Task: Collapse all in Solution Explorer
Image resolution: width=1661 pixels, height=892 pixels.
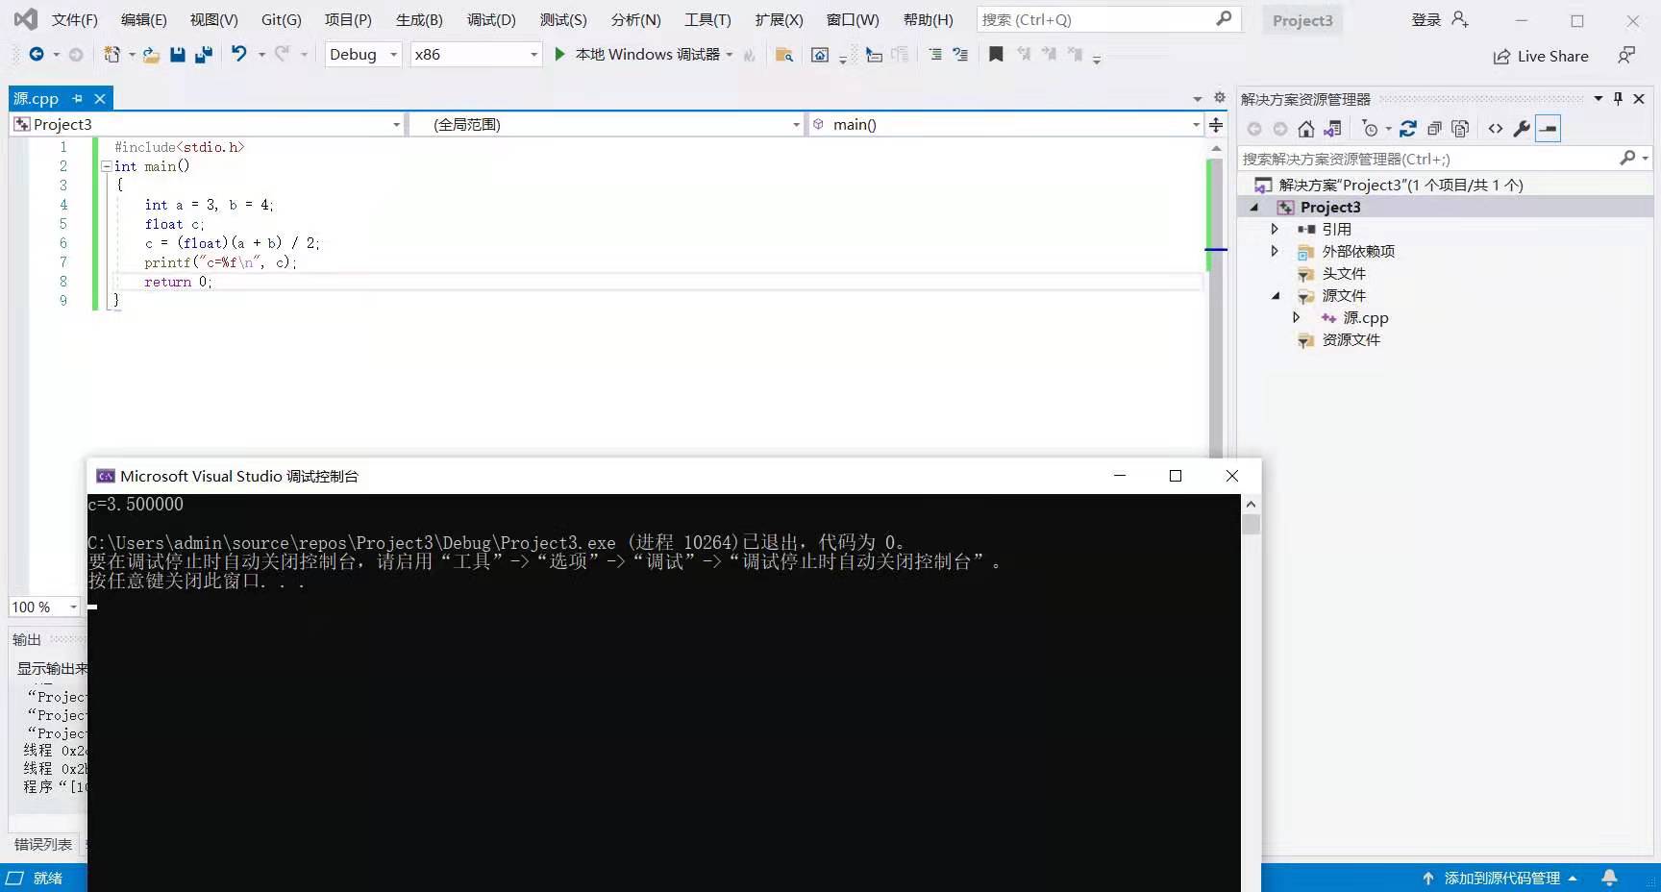Action: pyautogui.click(x=1434, y=129)
